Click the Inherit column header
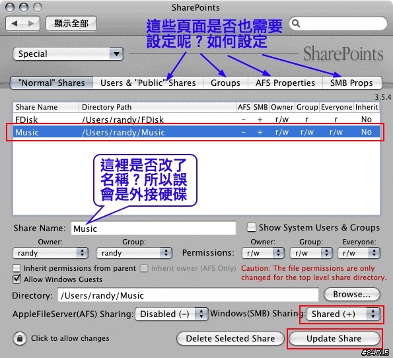 pos(367,107)
